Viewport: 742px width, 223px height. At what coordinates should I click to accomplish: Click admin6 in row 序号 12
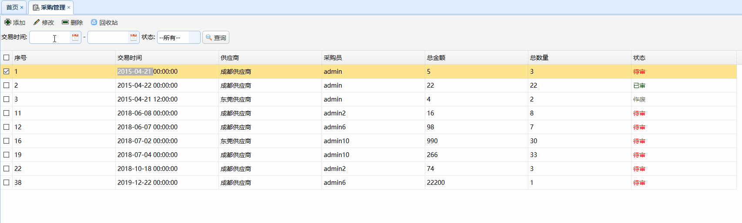click(335, 127)
